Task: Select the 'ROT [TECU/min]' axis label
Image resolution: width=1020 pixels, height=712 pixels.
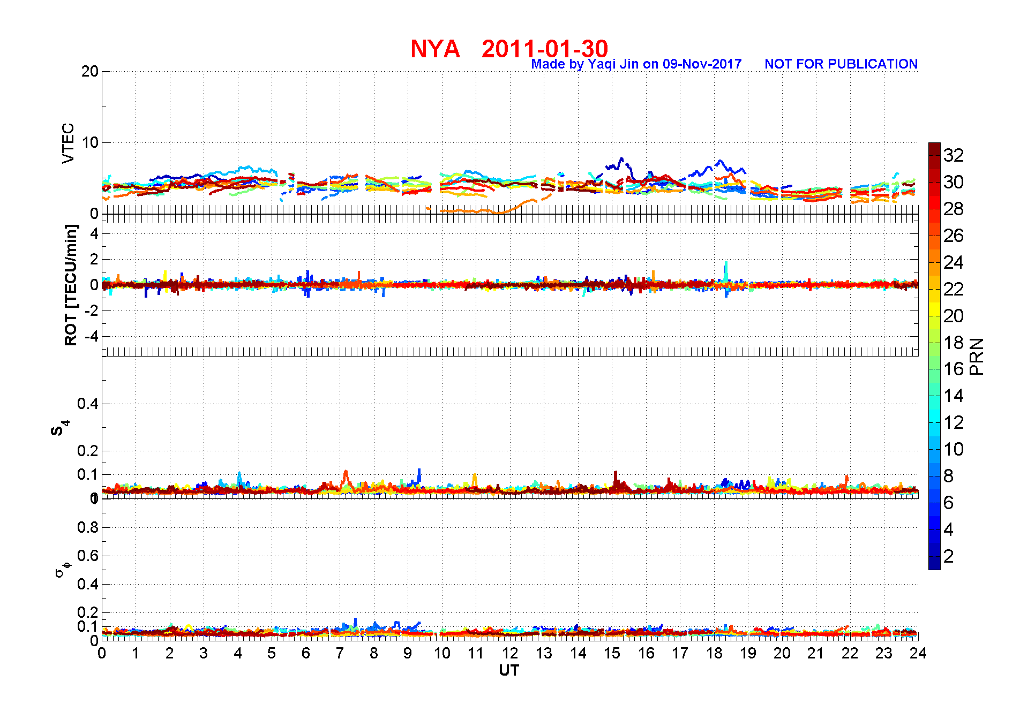Action: 71,285
